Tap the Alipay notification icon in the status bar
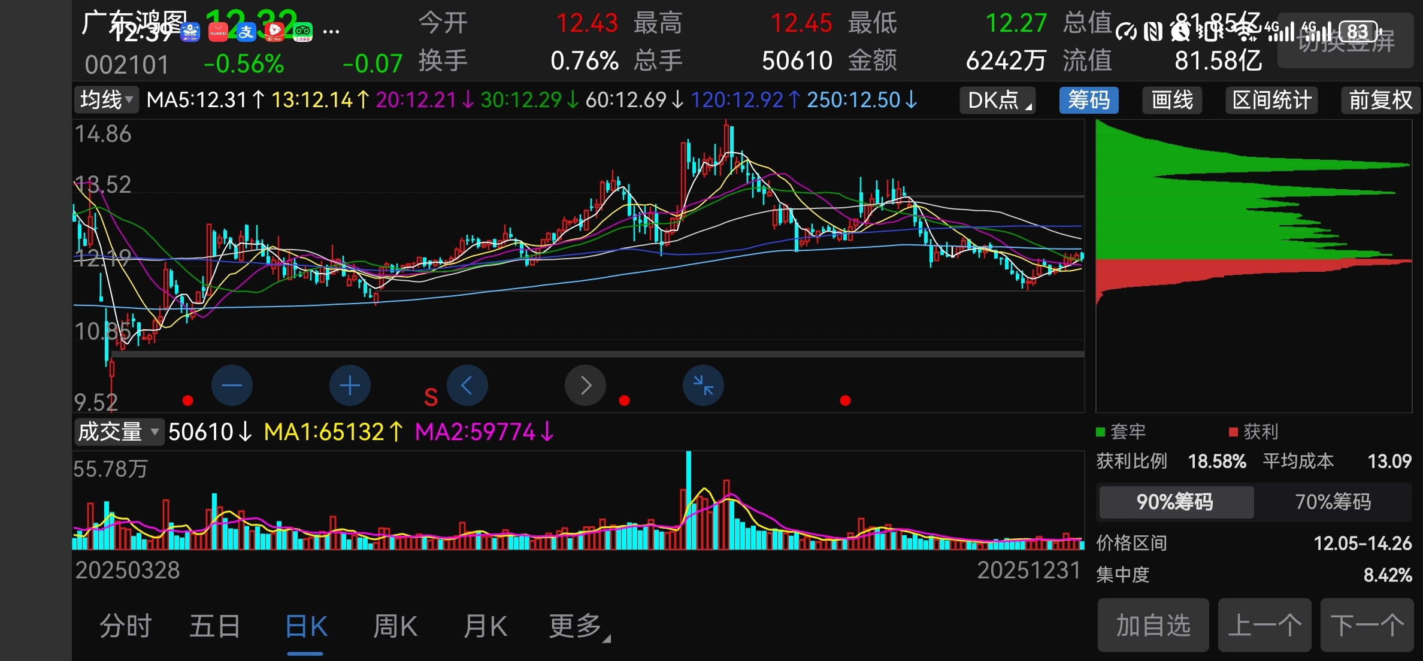This screenshot has height=661, width=1423. 246,31
